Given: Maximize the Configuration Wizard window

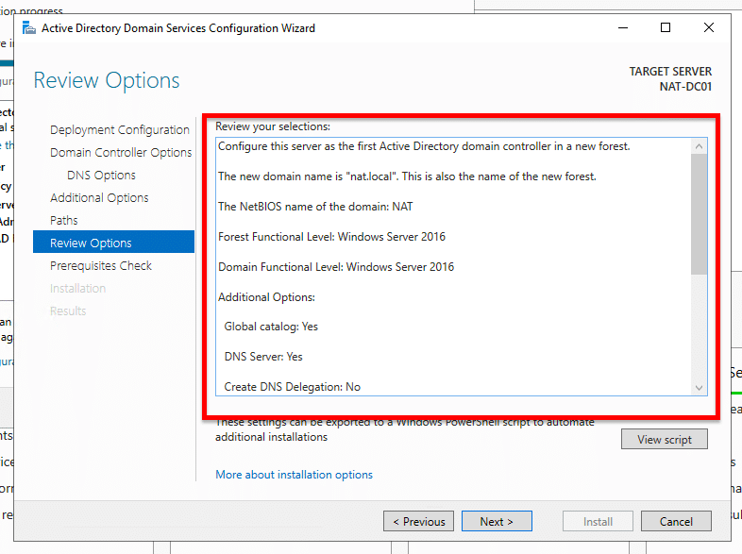Looking at the screenshot, I should pyautogui.click(x=666, y=28).
